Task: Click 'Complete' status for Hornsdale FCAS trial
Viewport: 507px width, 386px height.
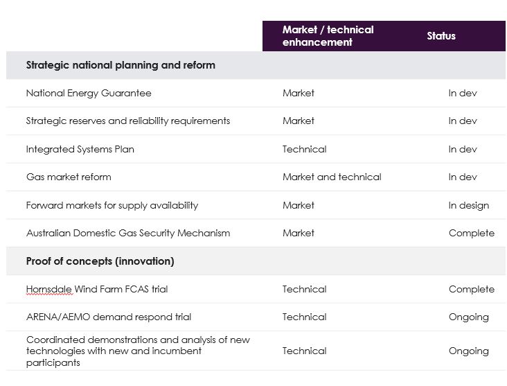Action: click(x=471, y=289)
